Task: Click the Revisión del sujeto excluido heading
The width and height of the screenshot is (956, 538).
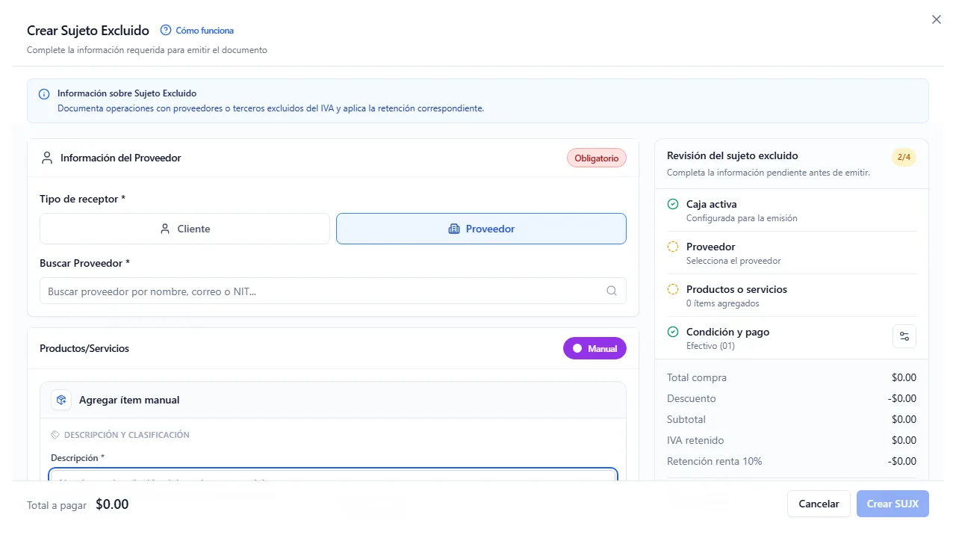Action: [733, 156]
